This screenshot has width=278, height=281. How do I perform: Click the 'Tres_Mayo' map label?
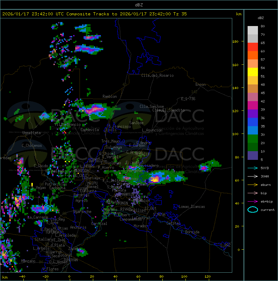pyautogui.click(x=110, y=141)
